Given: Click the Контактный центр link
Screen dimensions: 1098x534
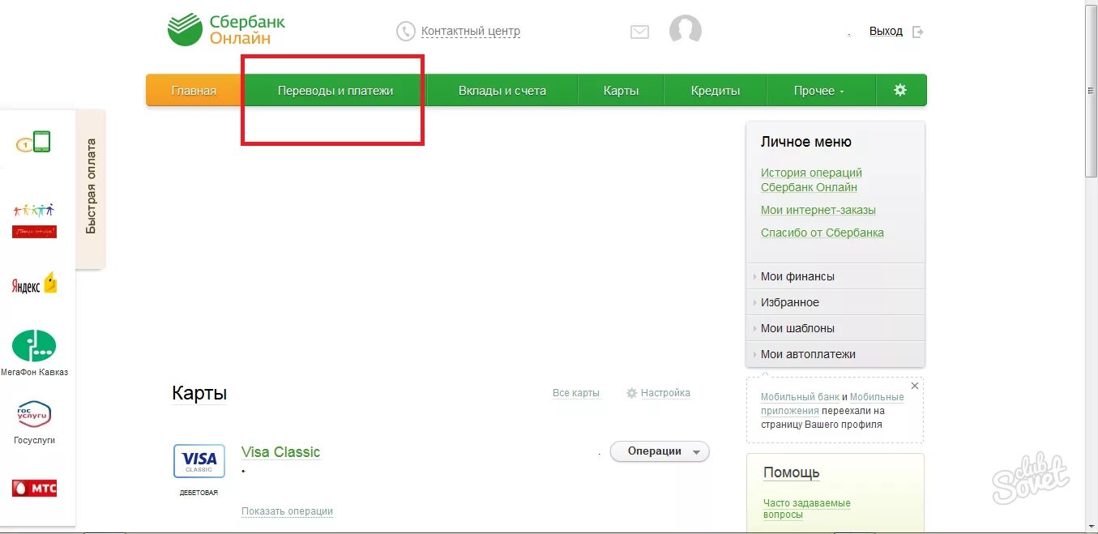Looking at the screenshot, I should click(471, 32).
